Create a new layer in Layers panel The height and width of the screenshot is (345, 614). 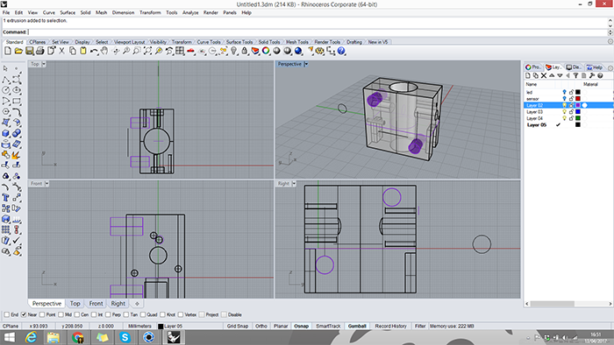[528, 76]
